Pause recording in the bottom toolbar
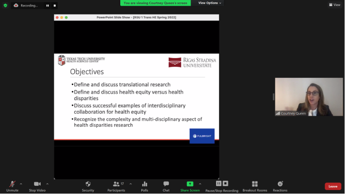Viewport: 345px width, 194px height. pyautogui.click(x=219, y=184)
